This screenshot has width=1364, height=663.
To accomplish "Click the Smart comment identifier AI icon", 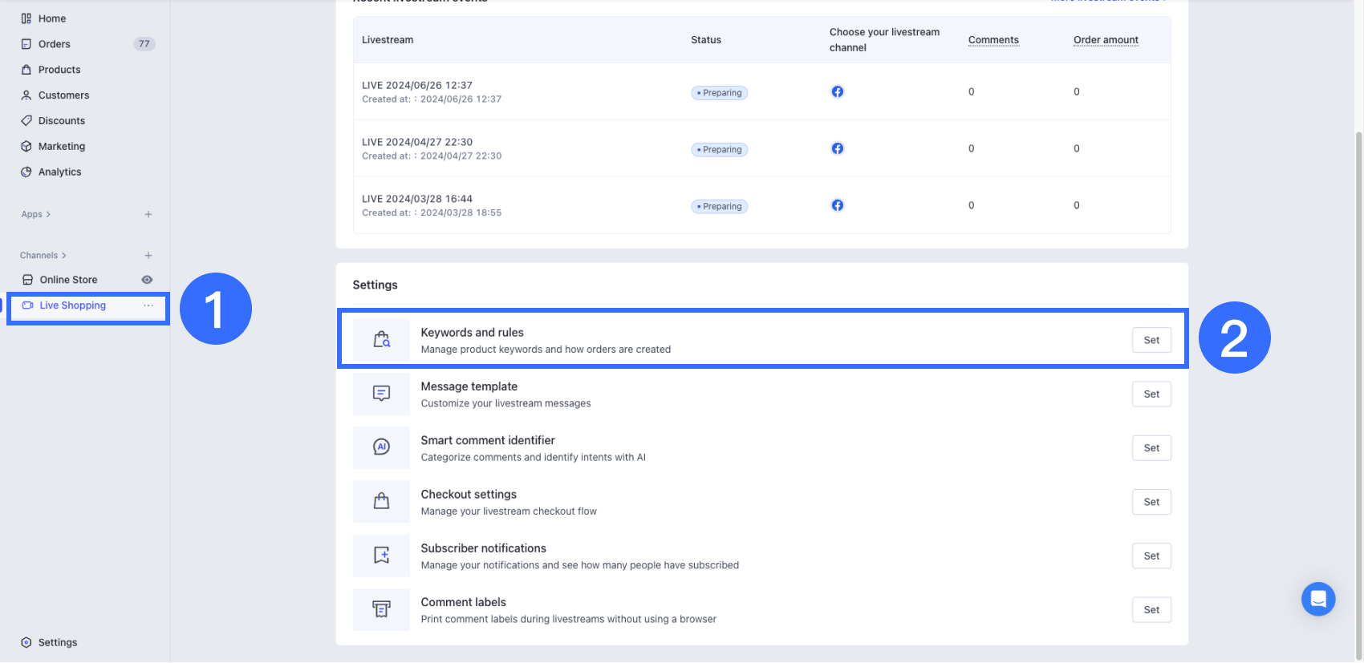I will tap(381, 447).
